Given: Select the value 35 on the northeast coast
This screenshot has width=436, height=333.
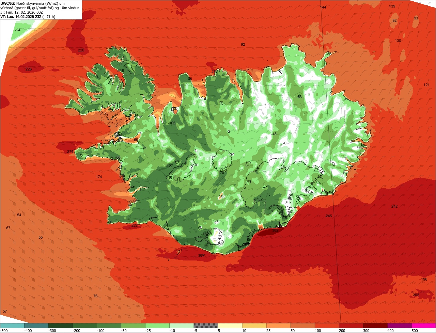Looking at the screenshot, I should point(329,54).
